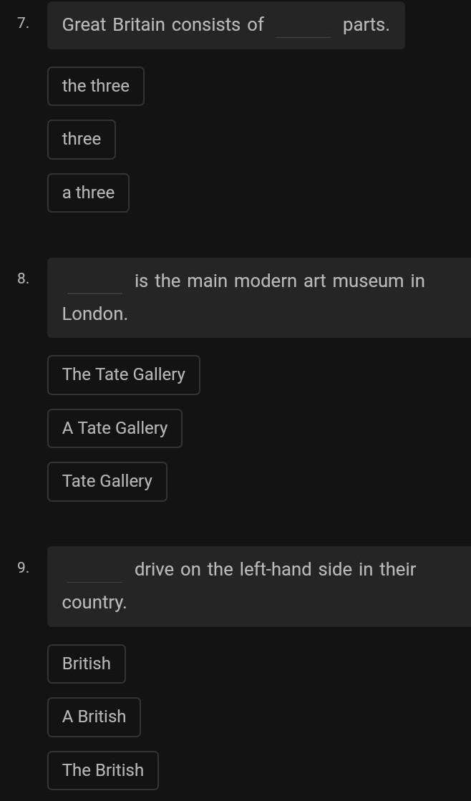471x801 pixels.
Task: Select 'British' without an article
Action: tap(87, 664)
